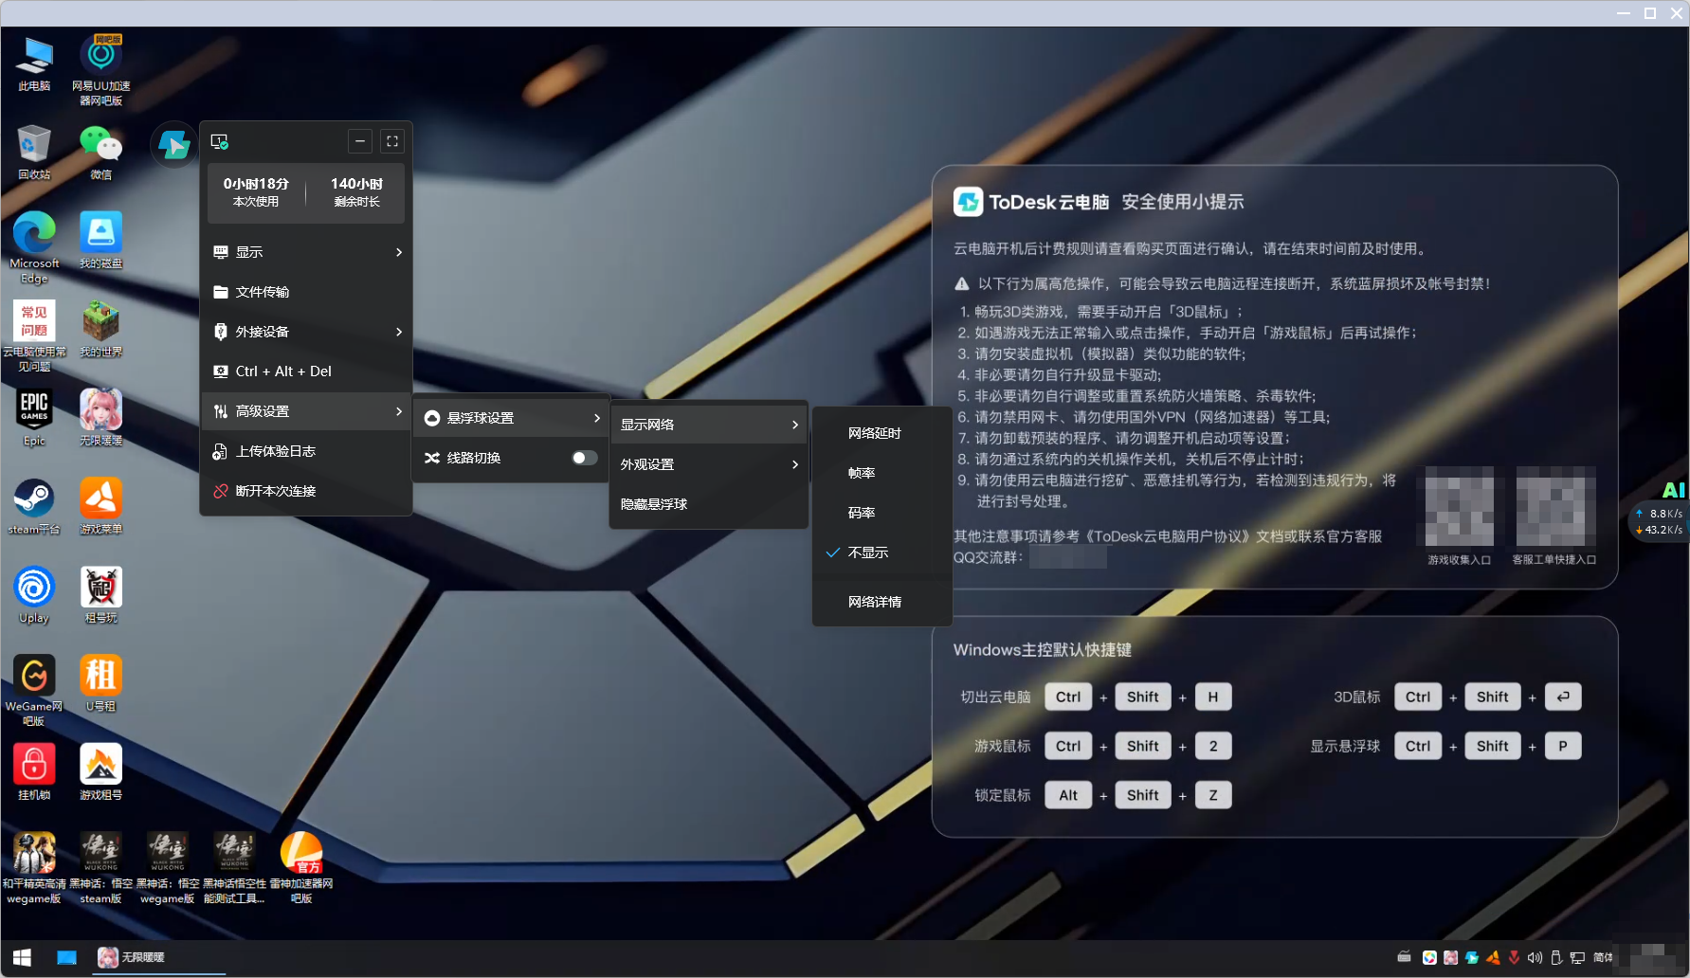Click 游戏收集入口 QR code
The image size is (1690, 978).
1460,506
